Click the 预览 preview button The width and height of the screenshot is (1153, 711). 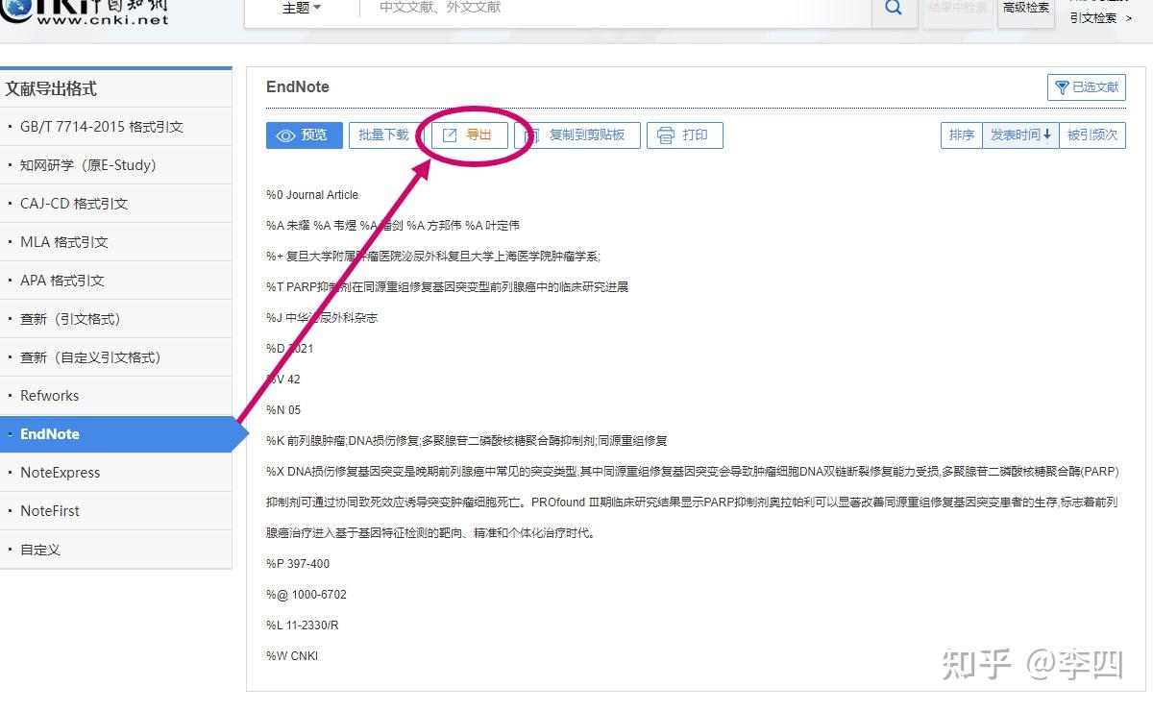click(x=304, y=135)
